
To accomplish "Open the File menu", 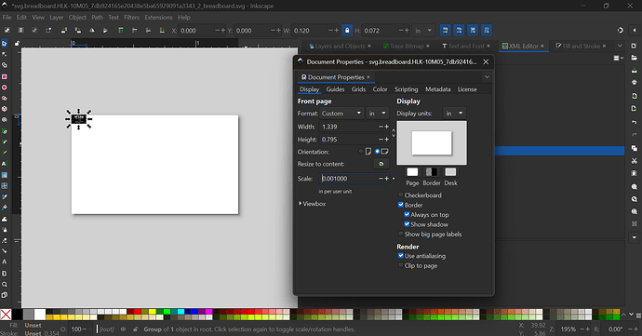I will 7,17.
